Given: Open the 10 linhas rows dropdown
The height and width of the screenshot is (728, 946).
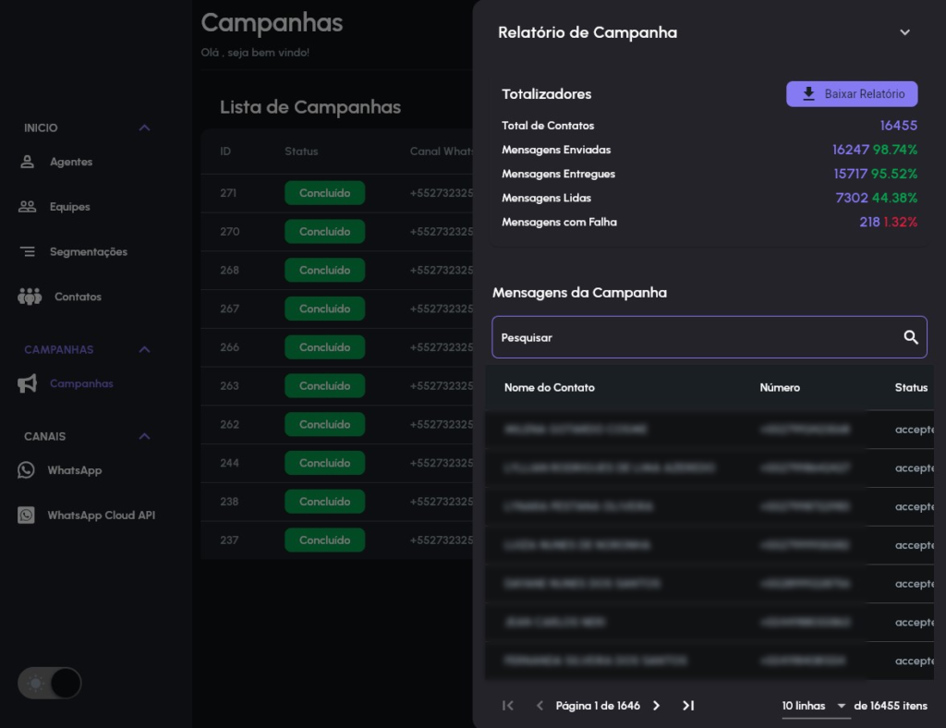Looking at the screenshot, I should pyautogui.click(x=815, y=706).
